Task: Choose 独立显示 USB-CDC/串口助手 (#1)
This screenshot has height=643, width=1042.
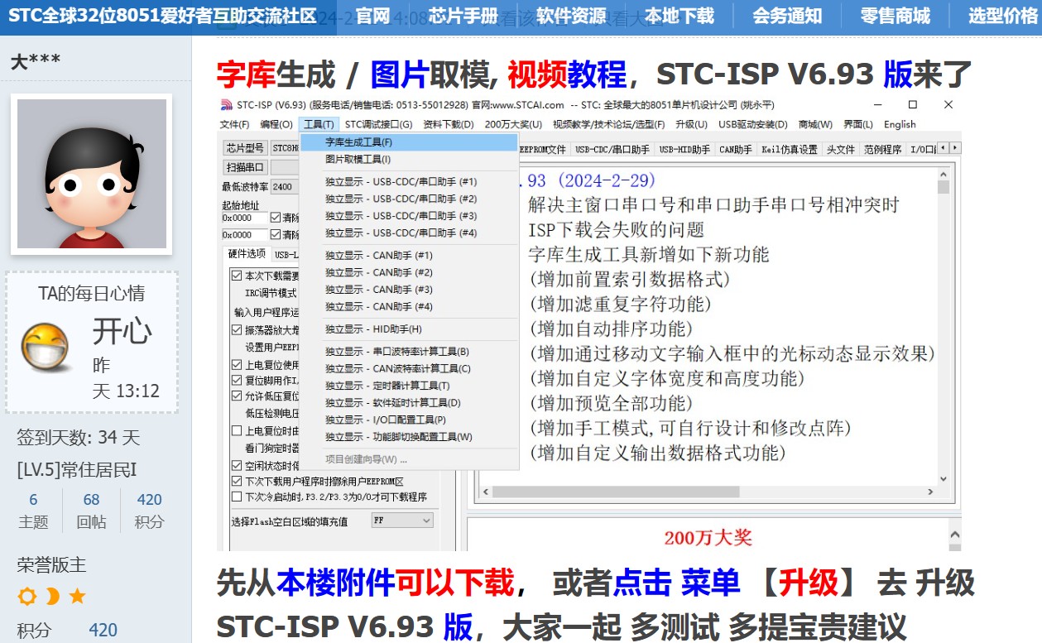Action: 409,181
